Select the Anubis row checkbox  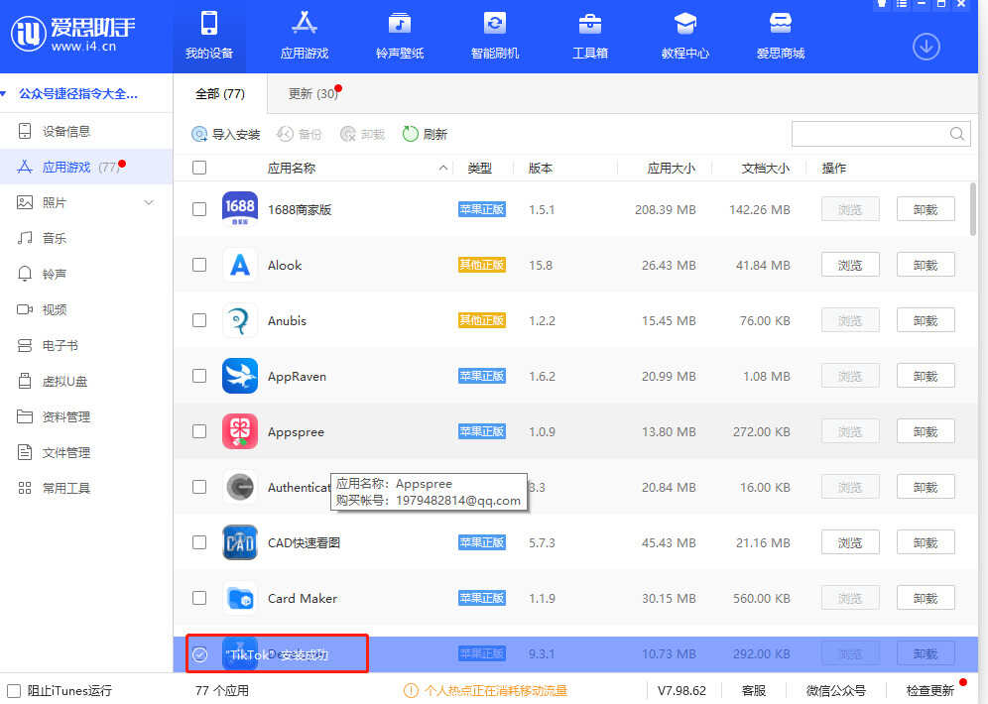coord(199,320)
